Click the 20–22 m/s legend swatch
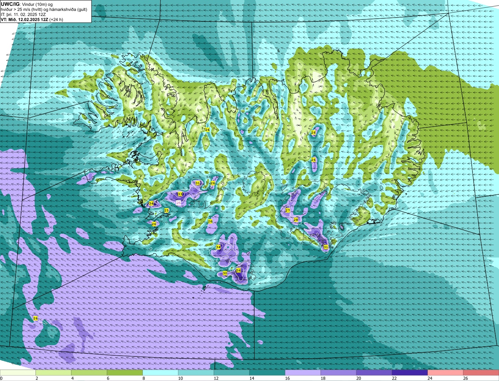Viewport: 499px width, 381px height. (x=374, y=373)
